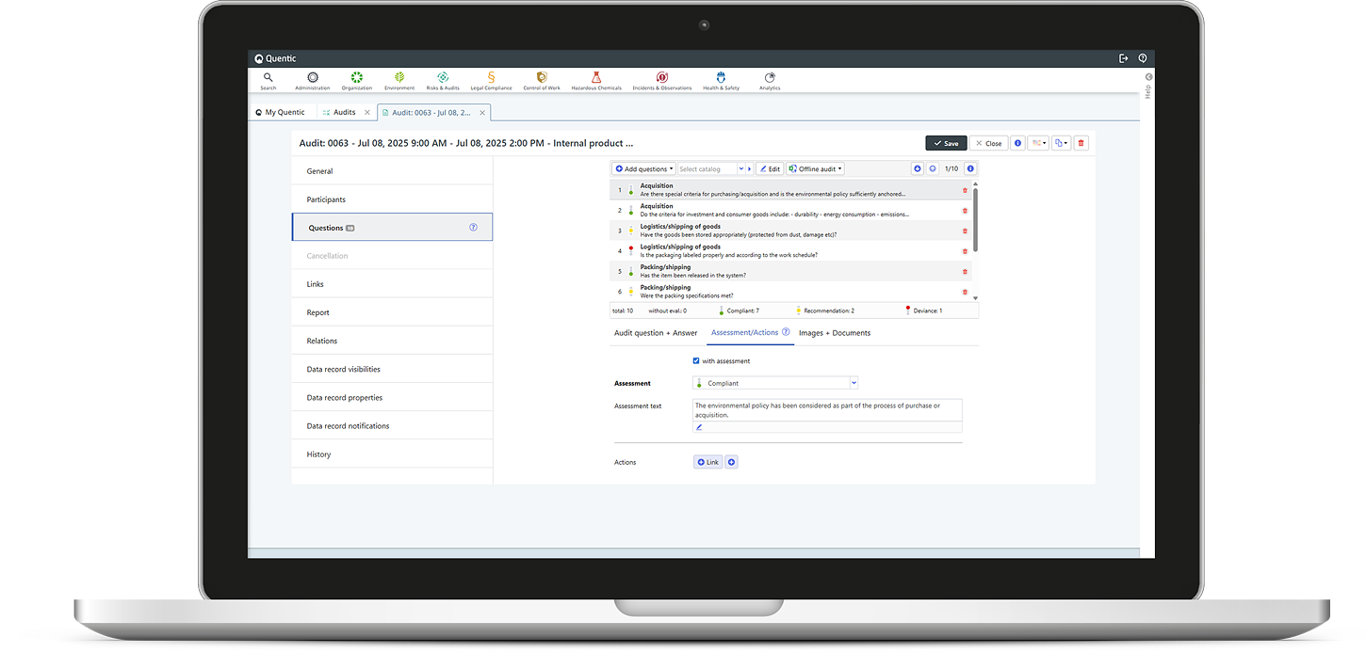Image resolution: width=1366 pixels, height=668 pixels.
Task: Open the Legal Compliance module
Action: [490, 79]
